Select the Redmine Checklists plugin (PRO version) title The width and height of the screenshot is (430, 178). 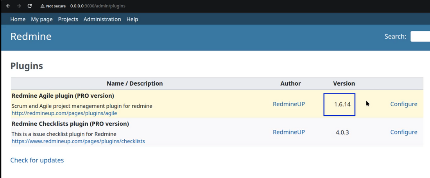pyautogui.click(x=70, y=124)
